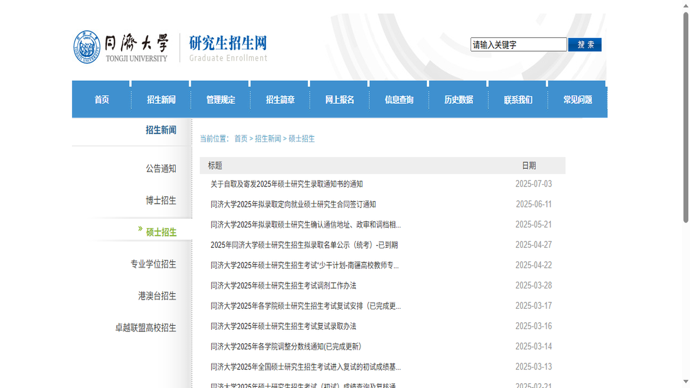The height and width of the screenshot is (388, 690).
Task: Select 公告通知 in the sidebar
Action: tap(160, 168)
